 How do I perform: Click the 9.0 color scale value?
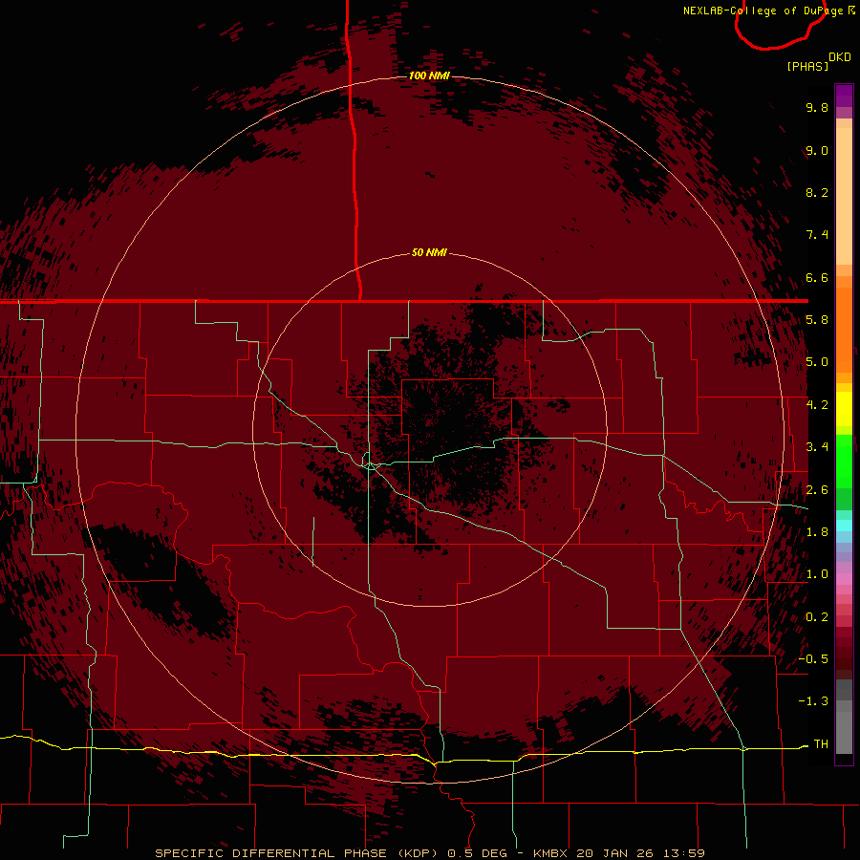817,150
